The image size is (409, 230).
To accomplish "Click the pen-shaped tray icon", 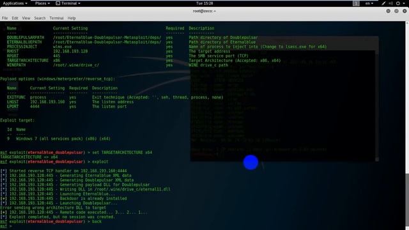I will pyautogui.click(x=383, y=3).
